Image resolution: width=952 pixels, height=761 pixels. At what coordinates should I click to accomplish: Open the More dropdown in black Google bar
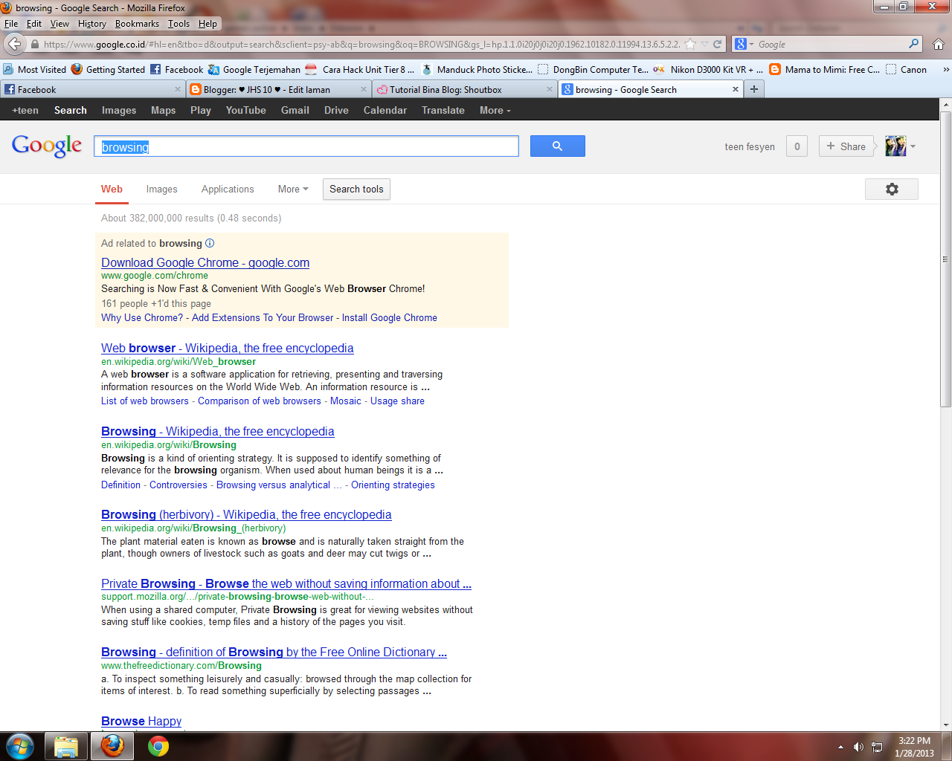(495, 110)
